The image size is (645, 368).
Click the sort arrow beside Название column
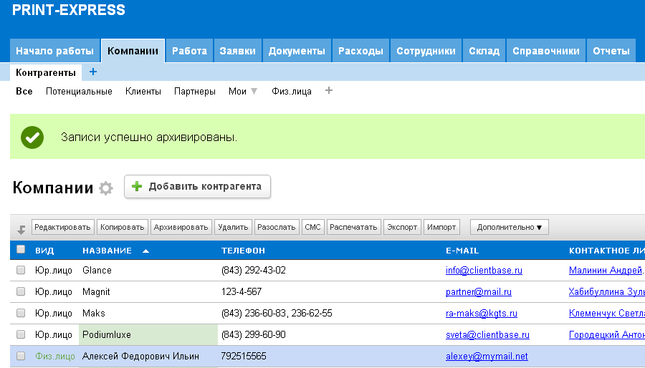pos(146,251)
